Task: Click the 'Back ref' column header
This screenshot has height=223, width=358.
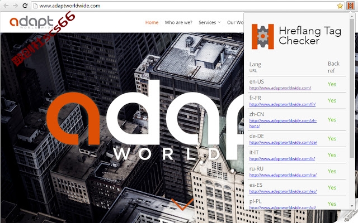Action: pyautogui.click(x=333, y=67)
